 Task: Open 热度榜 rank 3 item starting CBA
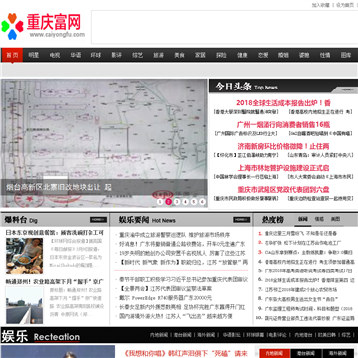coord(308,252)
